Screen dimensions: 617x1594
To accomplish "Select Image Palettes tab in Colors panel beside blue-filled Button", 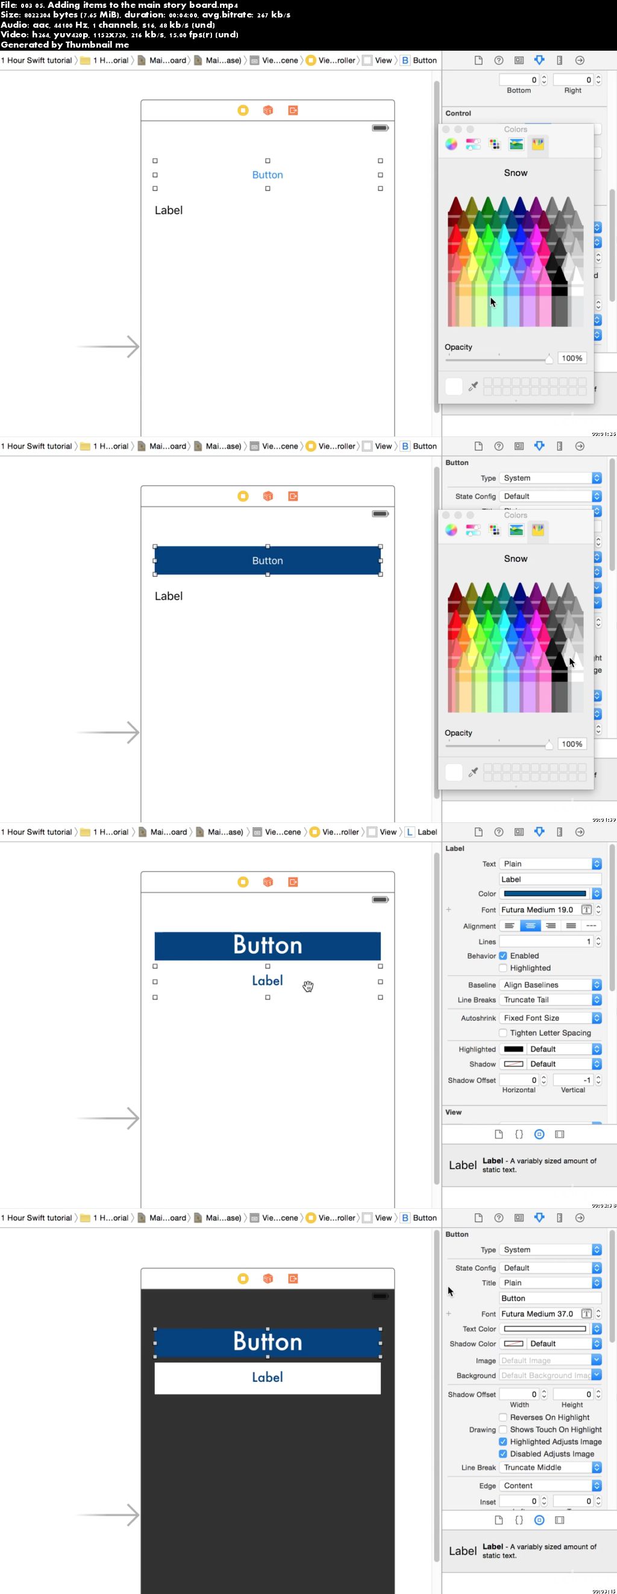I will click(x=516, y=530).
